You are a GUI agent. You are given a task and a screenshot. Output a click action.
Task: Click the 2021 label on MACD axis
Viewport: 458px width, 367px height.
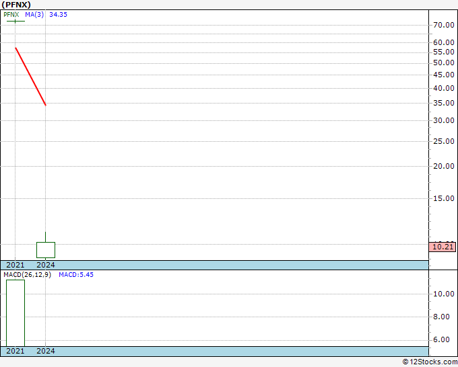15,351
